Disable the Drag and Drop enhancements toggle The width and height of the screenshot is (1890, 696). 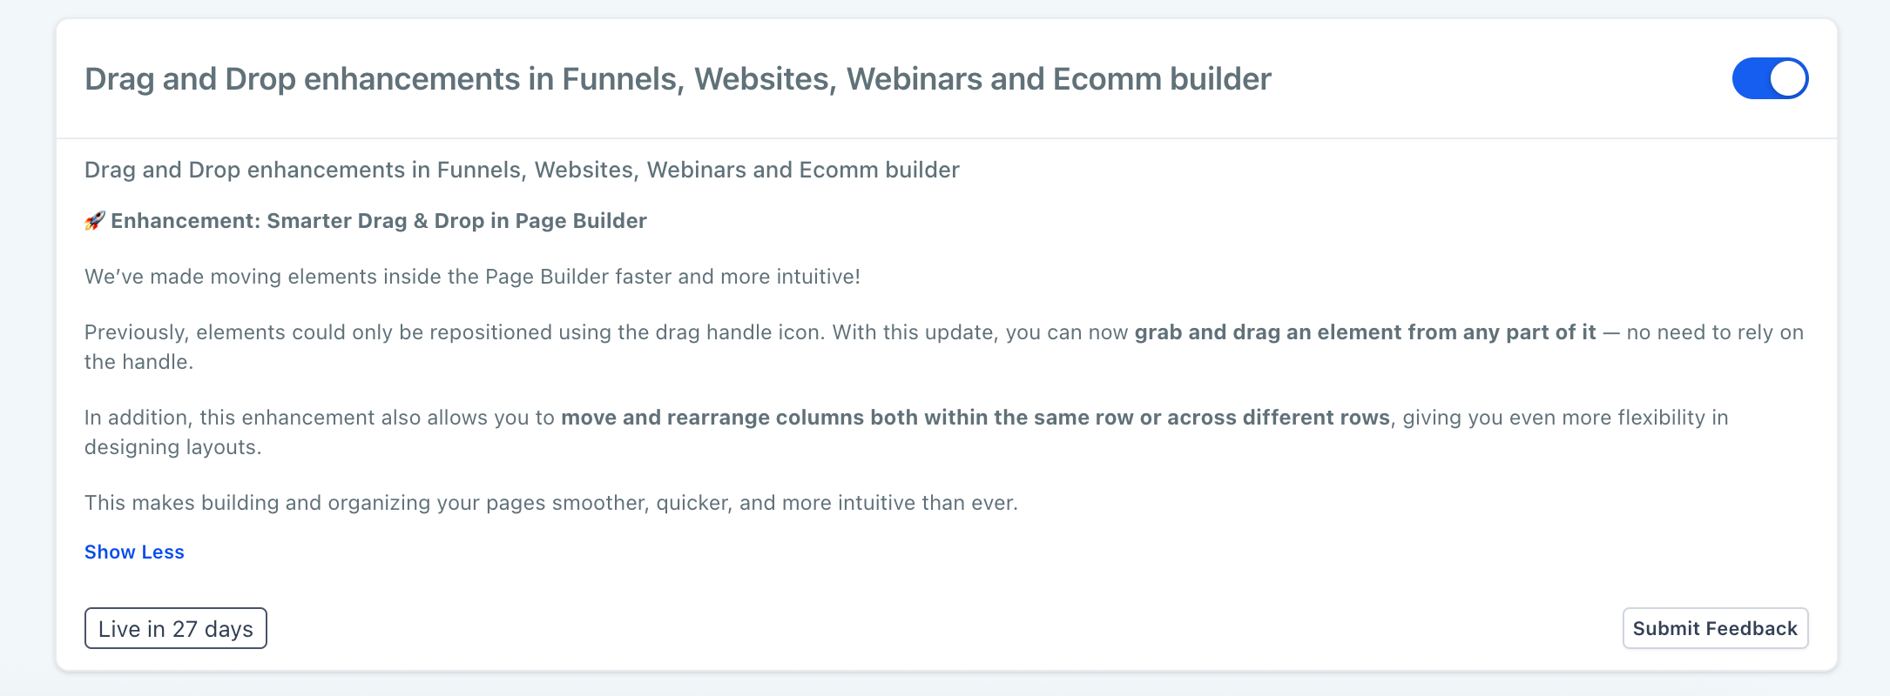[x=1770, y=78]
